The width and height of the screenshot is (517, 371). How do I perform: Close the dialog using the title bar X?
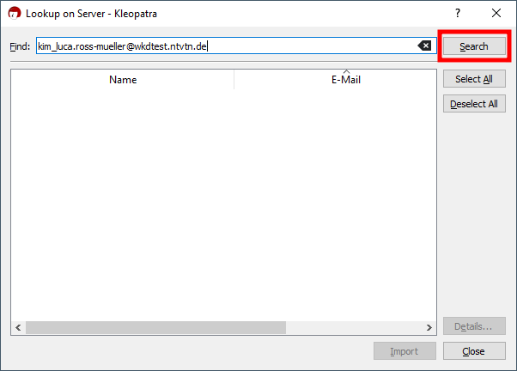pos(496,14)
